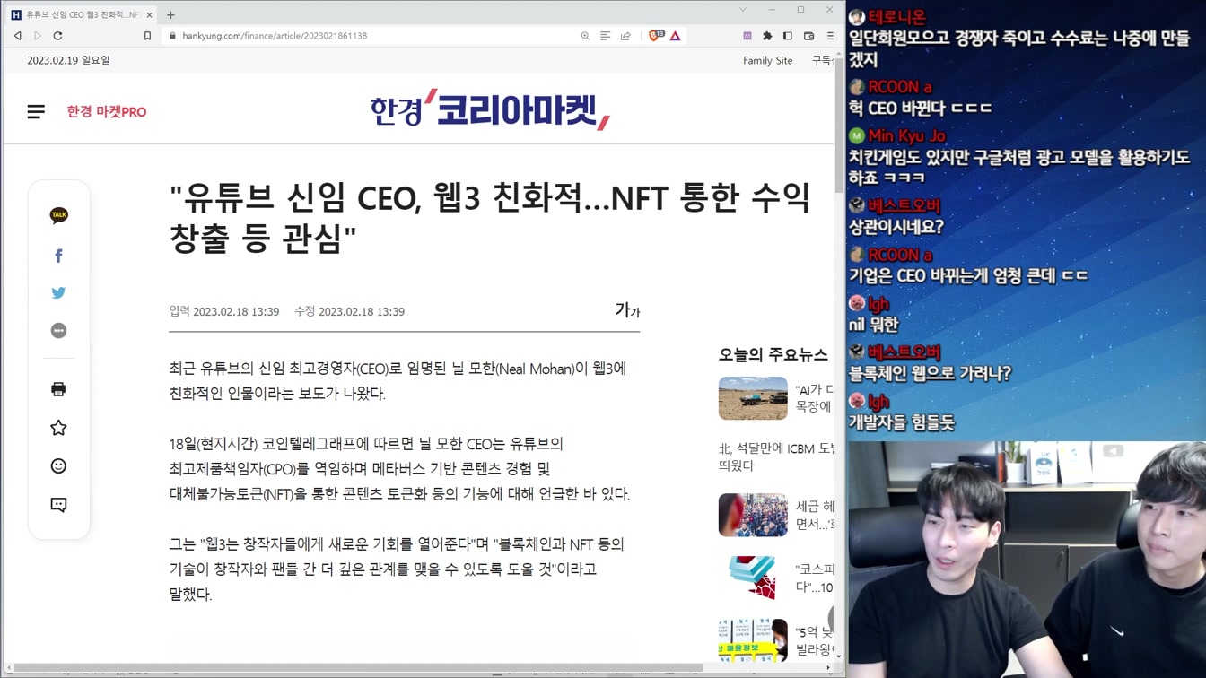The image size is (1206, 678).
Task: Click the purple M extension icon
Action: 747,36
